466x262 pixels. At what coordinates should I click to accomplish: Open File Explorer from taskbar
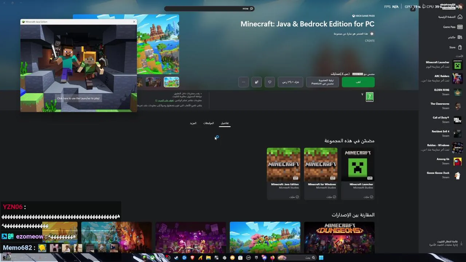coord(208,258)
